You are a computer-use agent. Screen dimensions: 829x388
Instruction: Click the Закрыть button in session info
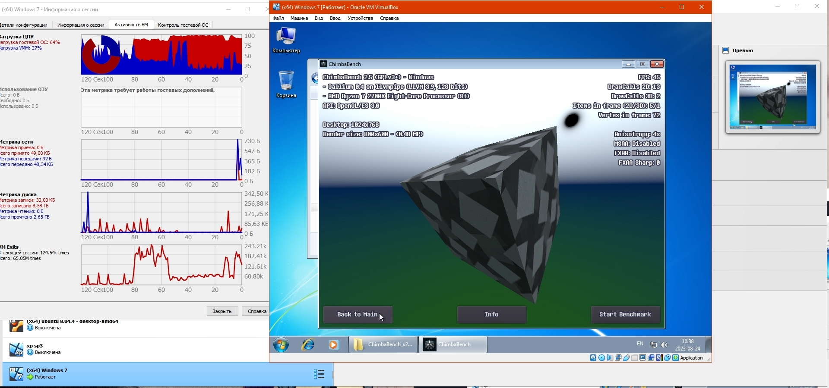click(222, 311)
